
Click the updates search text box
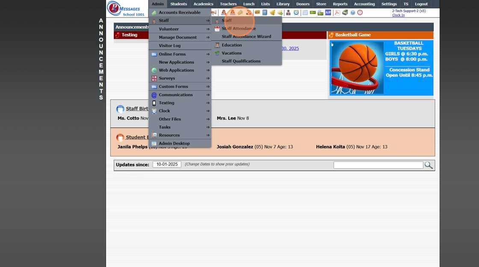[378, 165]
